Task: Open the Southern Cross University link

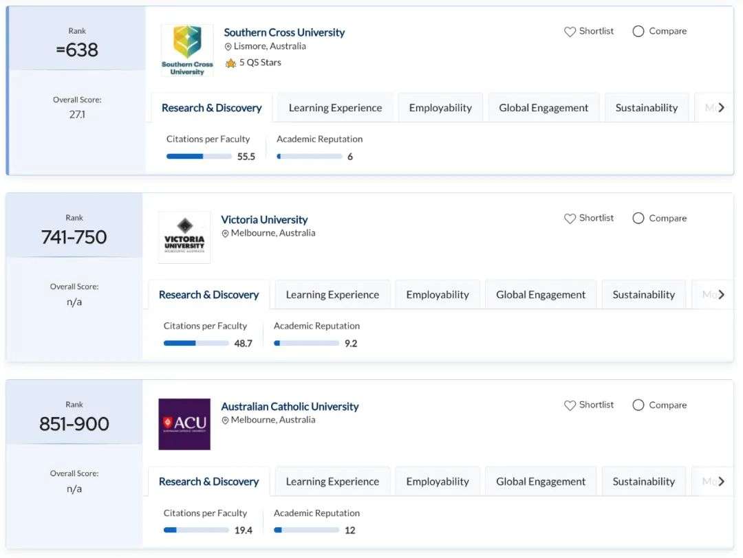Action: point(284,32)
